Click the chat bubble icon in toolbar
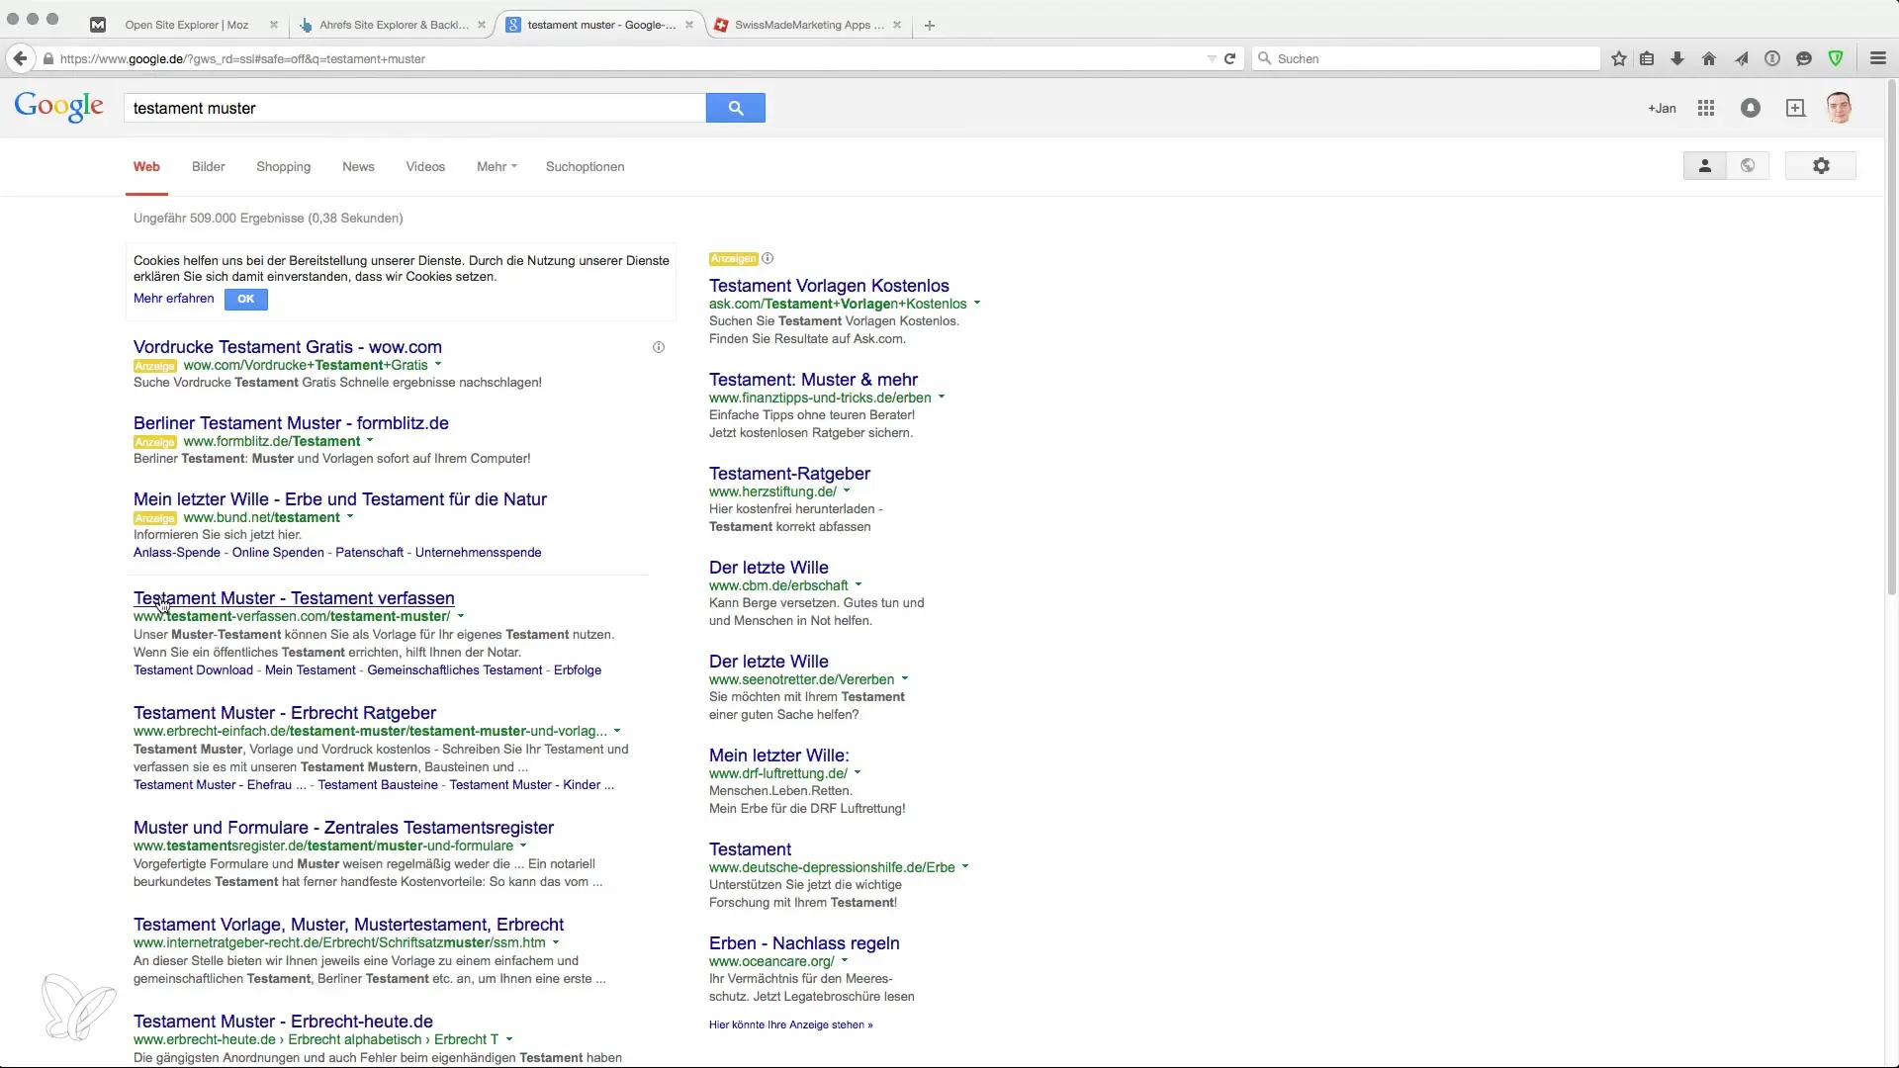This screenshot has width=1899, height=1068. 1804,58
